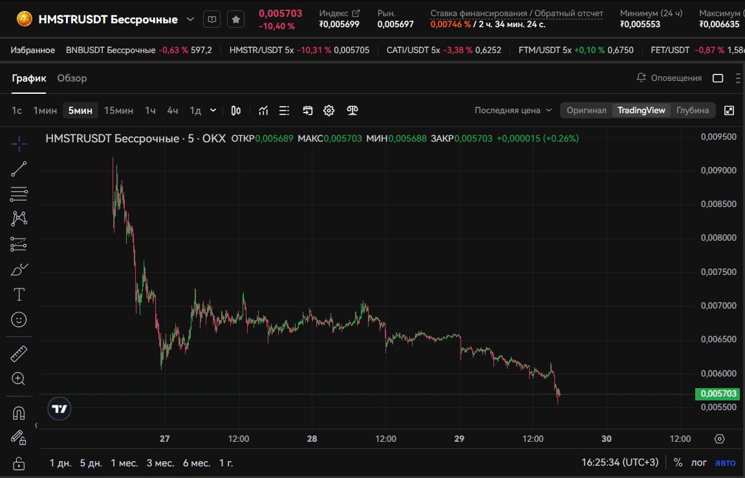Image resolution: width=745 pixels, height=478 pixels.
Task: Click the current price label 0,005703 on scale
Action: point(718,393)
